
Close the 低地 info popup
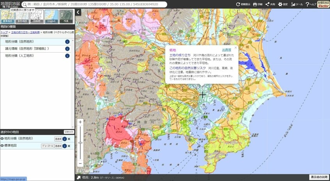[x=236, y=48]
